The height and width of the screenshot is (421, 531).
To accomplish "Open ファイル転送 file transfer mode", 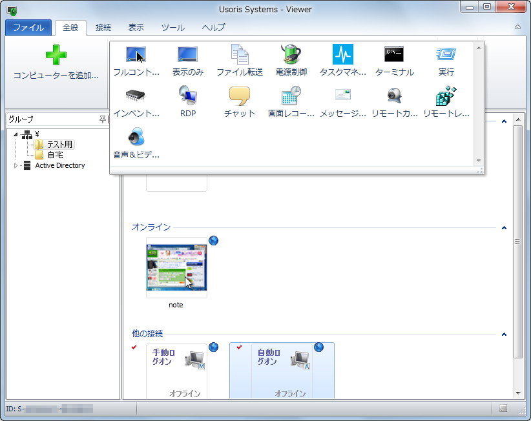I will [240, 54].
